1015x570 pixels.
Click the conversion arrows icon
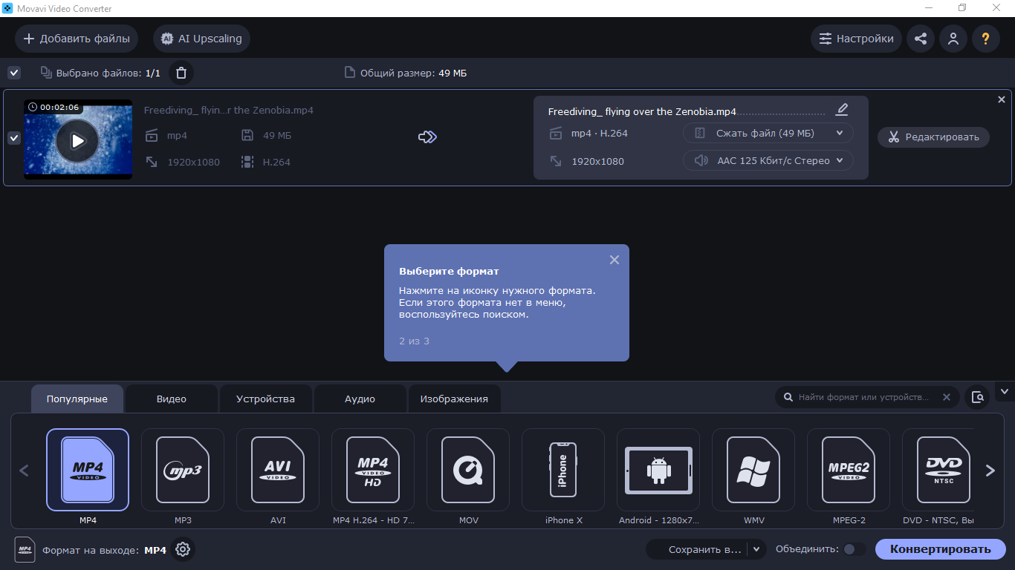click(427, 137)
